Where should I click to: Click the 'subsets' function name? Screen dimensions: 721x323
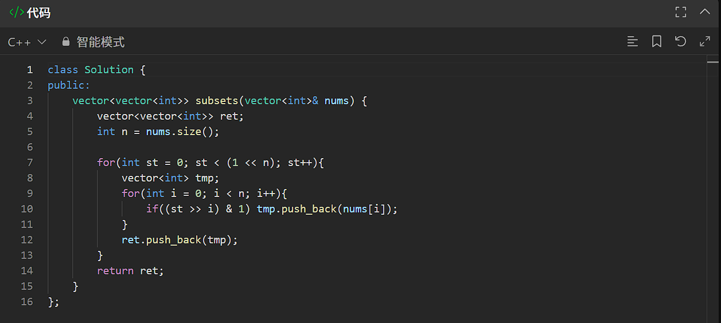coord(217,101)
